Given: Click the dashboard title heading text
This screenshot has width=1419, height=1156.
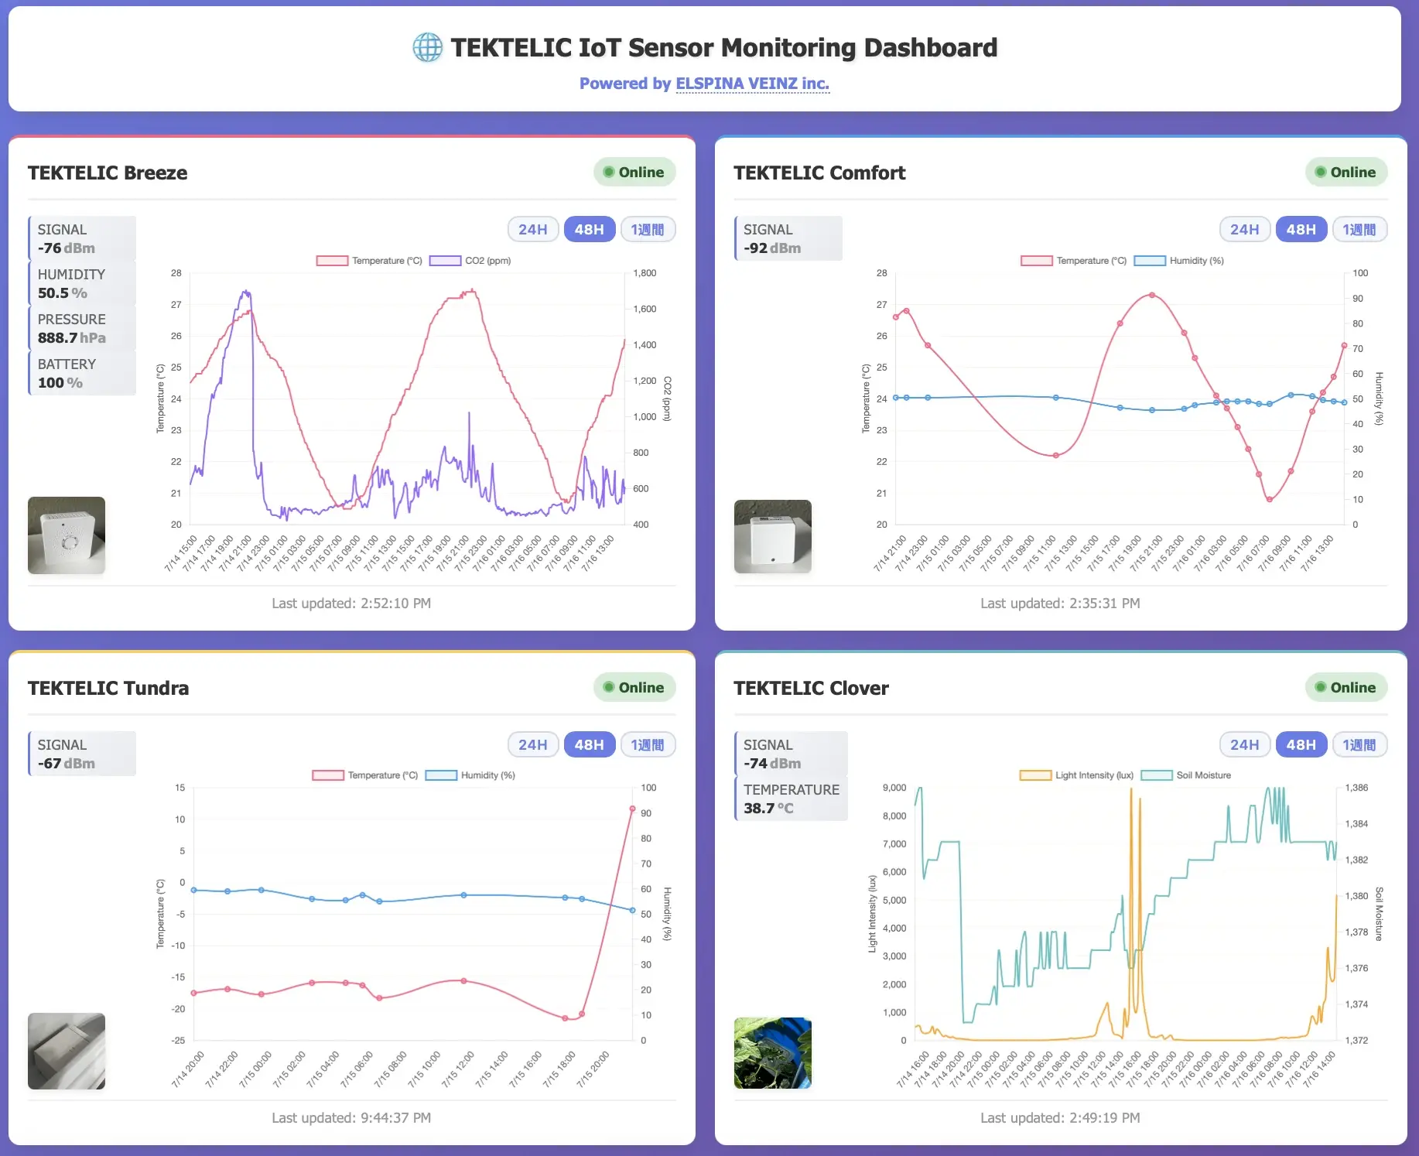Looking at the screenshot, I should [x=724, y=47].
